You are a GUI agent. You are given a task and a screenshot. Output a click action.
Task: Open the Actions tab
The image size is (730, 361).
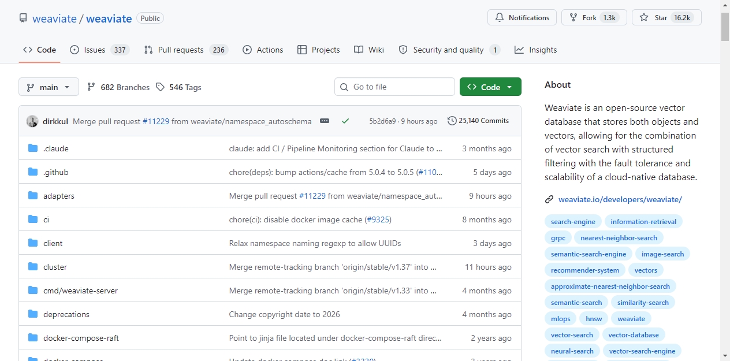point(263,50)
